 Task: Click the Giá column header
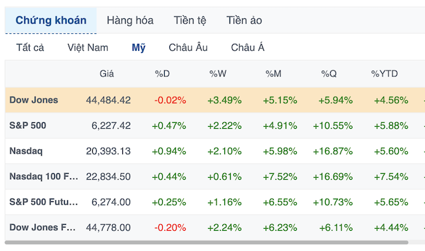107,74
